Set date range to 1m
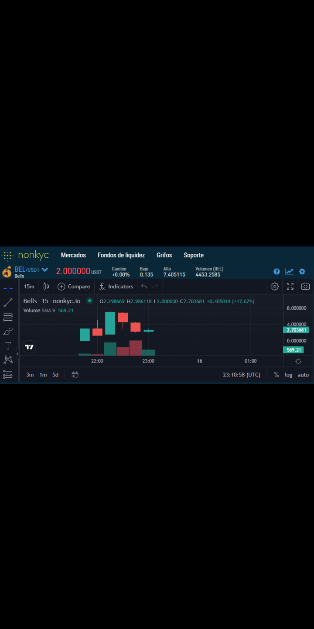This screenshot has height=629, width=314. click(x=43, y=375)
